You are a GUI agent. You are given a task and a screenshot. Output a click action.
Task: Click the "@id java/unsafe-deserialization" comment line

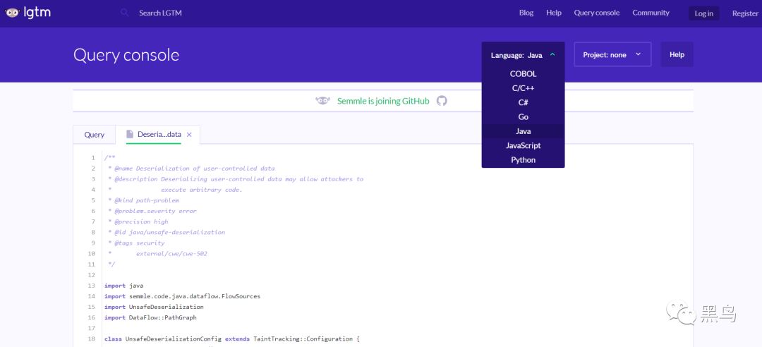[x=167, y=232]
